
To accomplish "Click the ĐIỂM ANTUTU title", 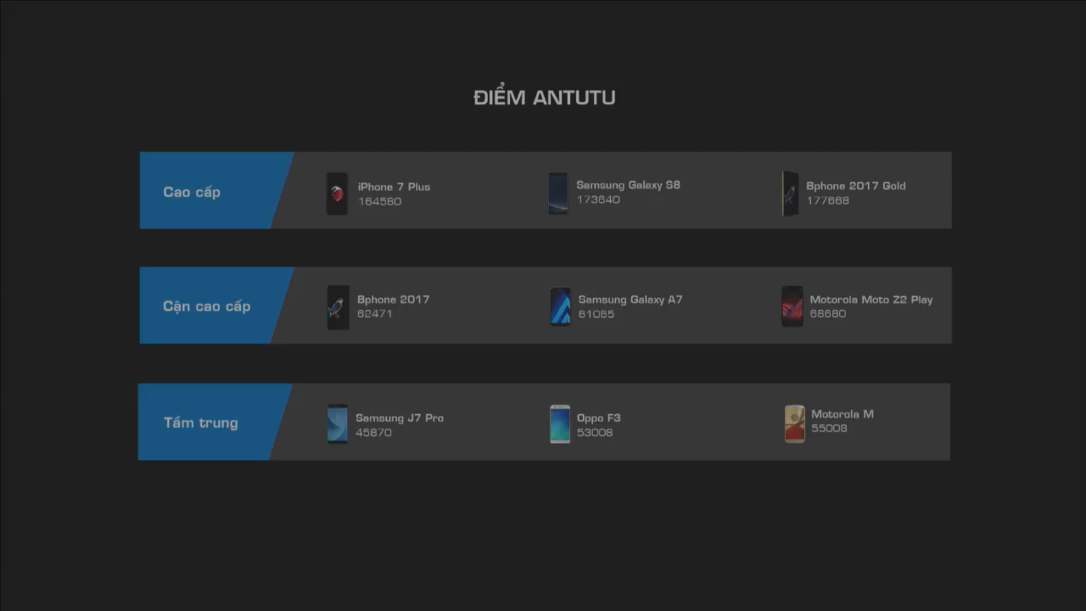I will [x=544, y=97].
